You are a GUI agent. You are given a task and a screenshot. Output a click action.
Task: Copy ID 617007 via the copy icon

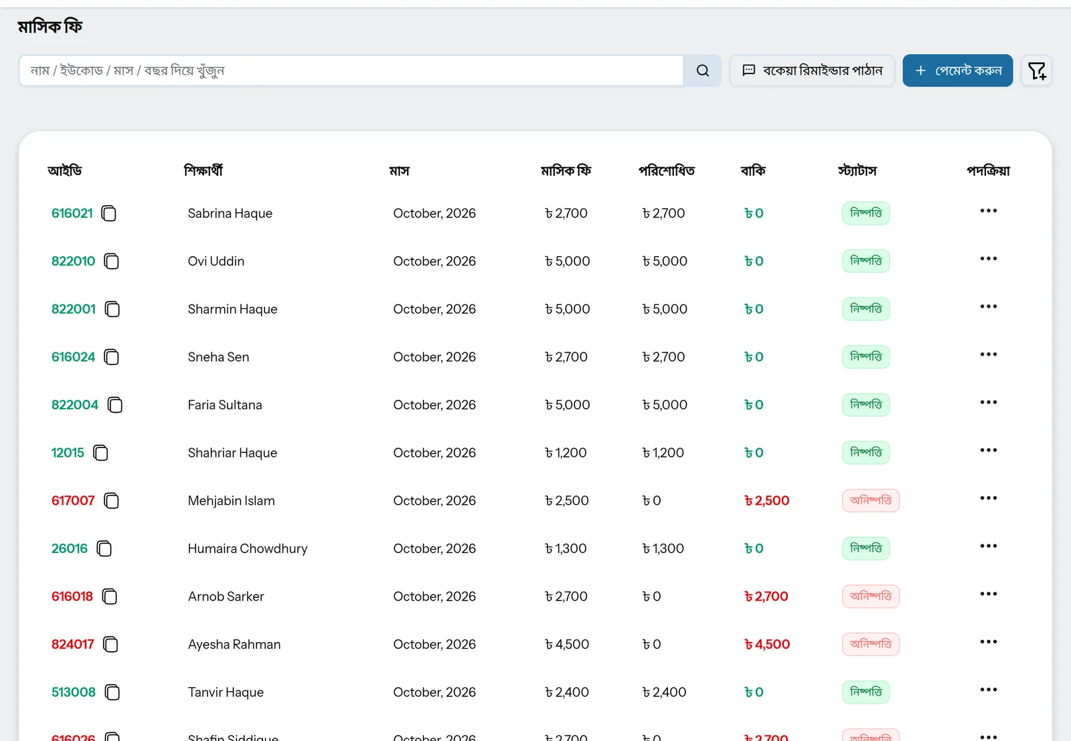[x=111, y=501]
